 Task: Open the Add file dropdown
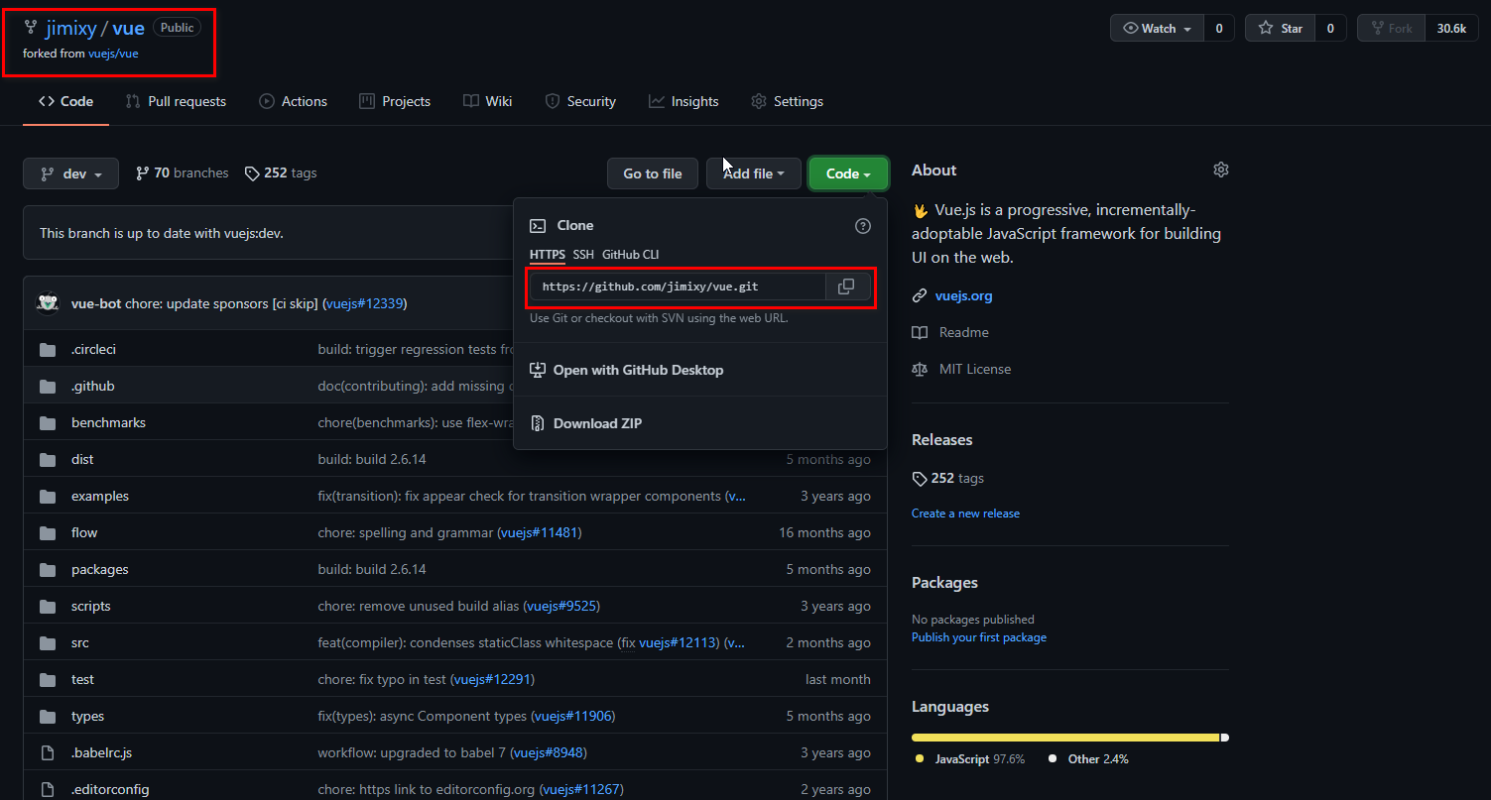[753, 173]
